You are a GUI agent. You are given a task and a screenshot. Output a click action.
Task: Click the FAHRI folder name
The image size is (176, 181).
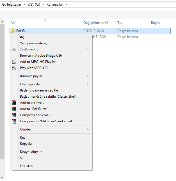[x=21, y=31]
